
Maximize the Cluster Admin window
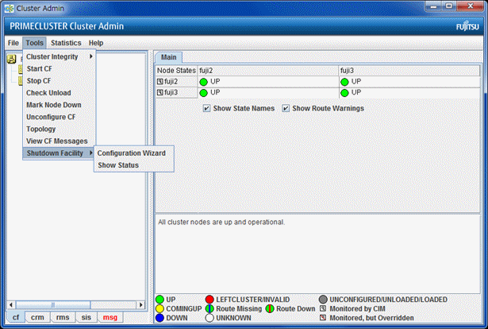point(449,6)
